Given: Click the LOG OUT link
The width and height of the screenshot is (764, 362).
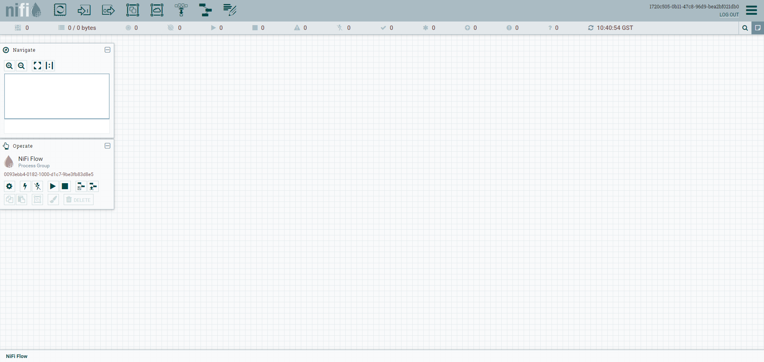Looking at the screenshot, I should tap(729, 15).
